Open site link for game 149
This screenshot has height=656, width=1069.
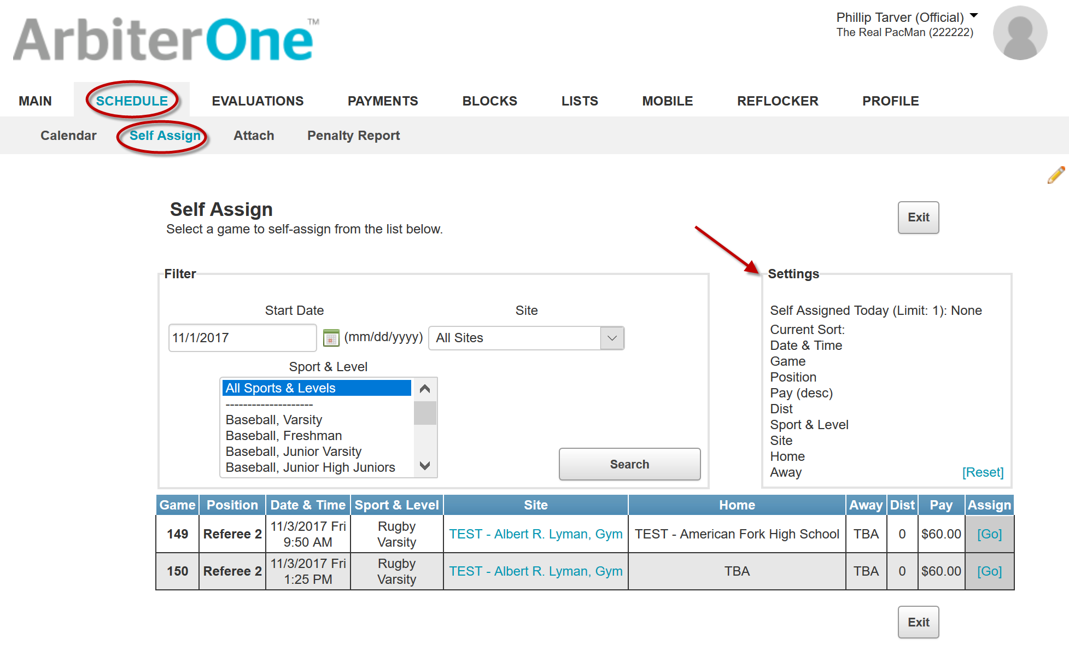(536, 534)
